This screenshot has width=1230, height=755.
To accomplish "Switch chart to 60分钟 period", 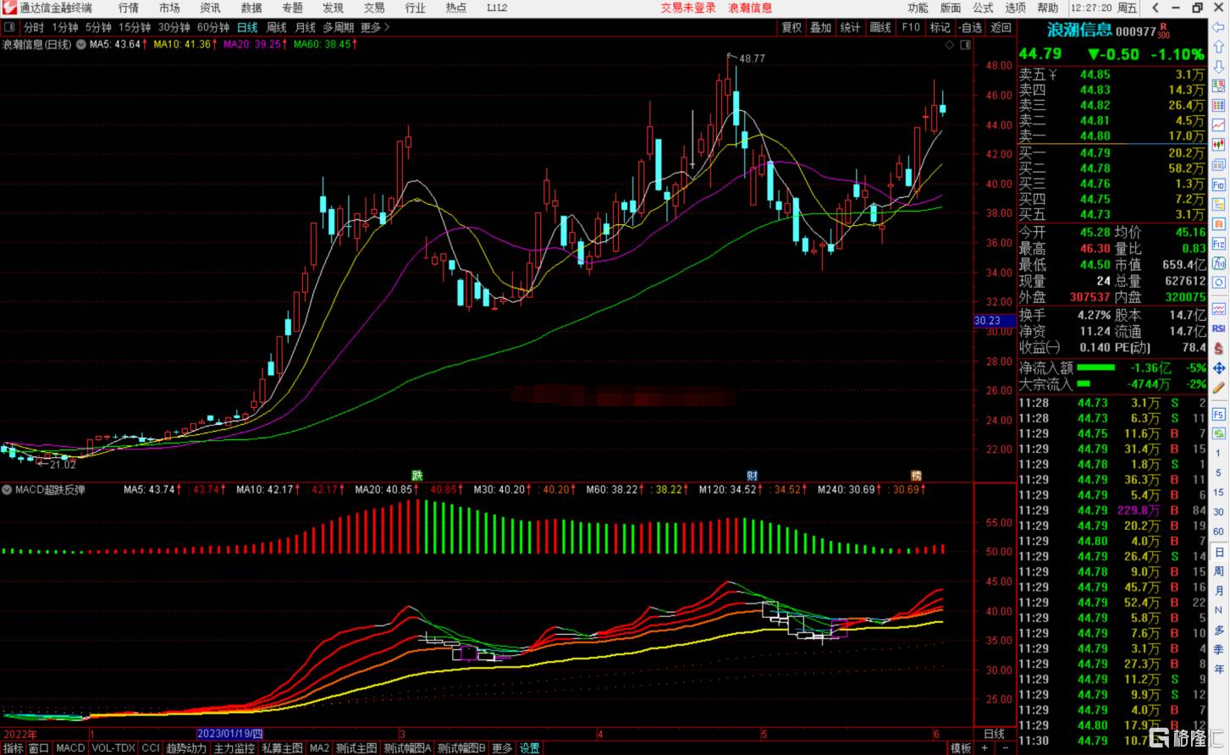I will 213,28.
